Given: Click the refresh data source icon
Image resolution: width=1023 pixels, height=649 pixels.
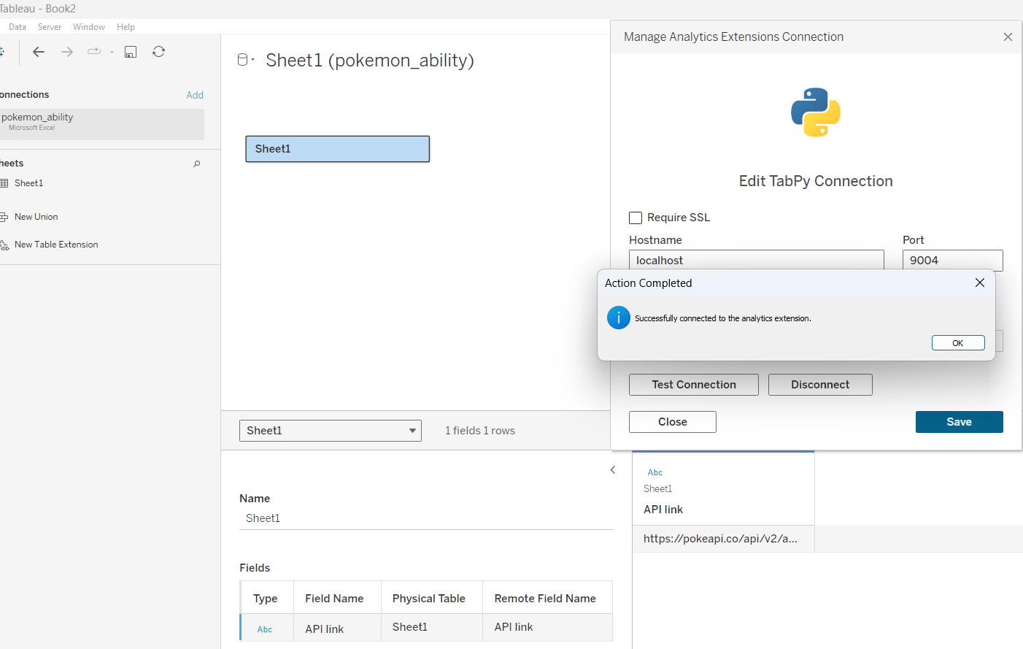Looking at the screenshot, I should tap(158, 52).
